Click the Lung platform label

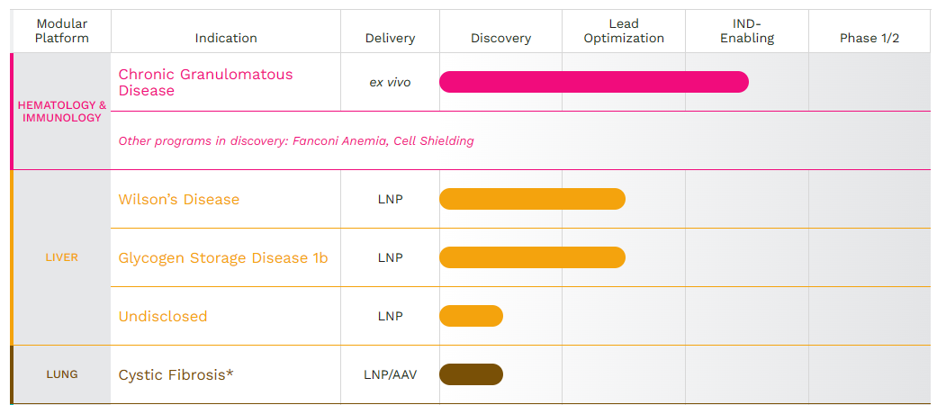click(x=62, y=374)
